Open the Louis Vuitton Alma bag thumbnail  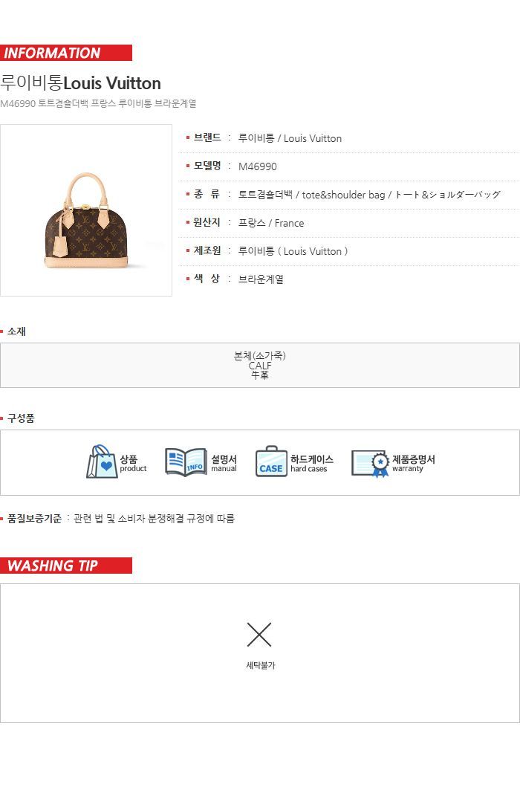pos(86,210)
